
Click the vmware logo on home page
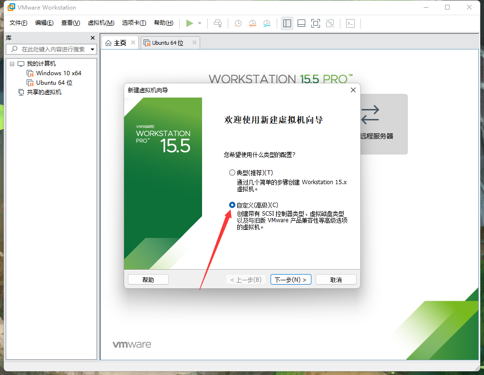132,345
